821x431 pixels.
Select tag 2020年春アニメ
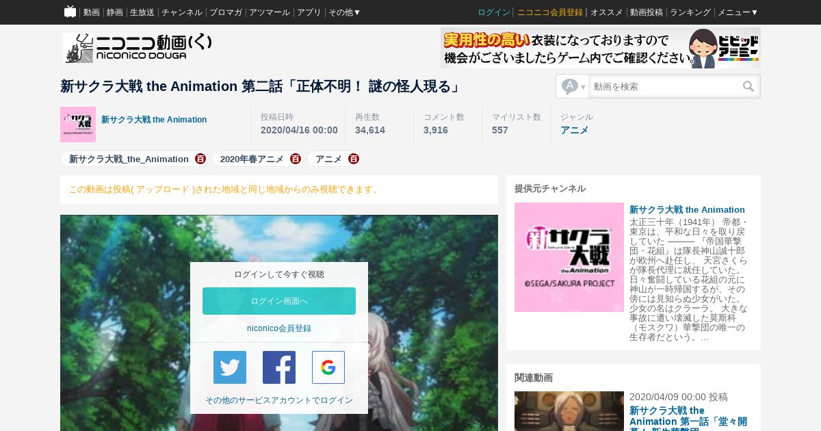[x=252, y=159]
